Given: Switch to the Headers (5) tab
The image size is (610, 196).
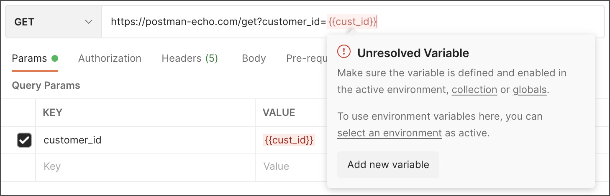Looking at the screenshot, I should coord(190,58).
